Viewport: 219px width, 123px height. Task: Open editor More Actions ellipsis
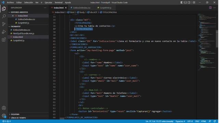tap(215, 8)
